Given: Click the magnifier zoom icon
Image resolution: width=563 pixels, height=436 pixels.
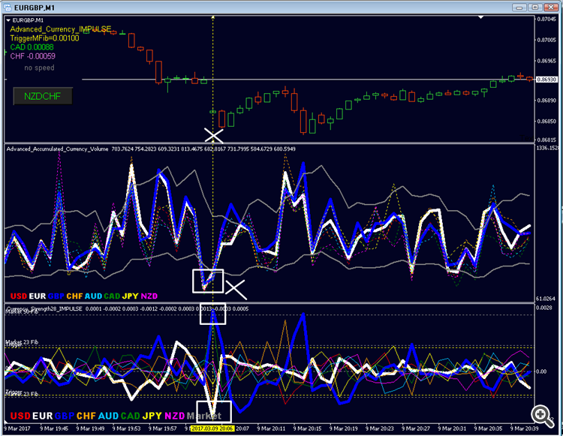Looking at the screenshot, I should click(542, 416).
